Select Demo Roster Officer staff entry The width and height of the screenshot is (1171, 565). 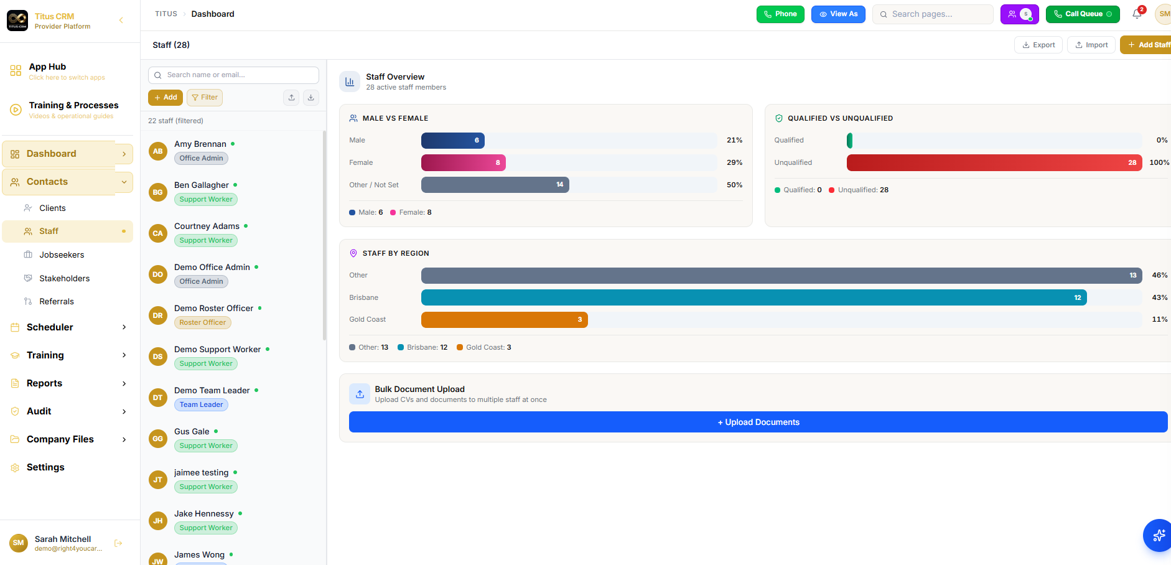click(233, 315)
